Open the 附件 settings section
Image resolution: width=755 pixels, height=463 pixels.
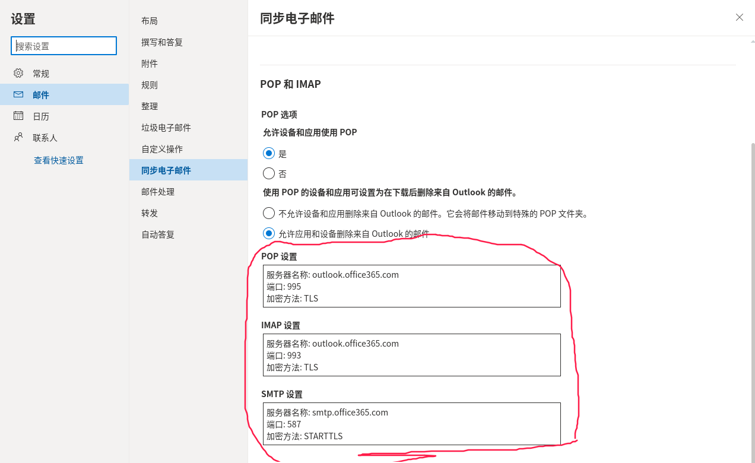click(x=188, y=64)
